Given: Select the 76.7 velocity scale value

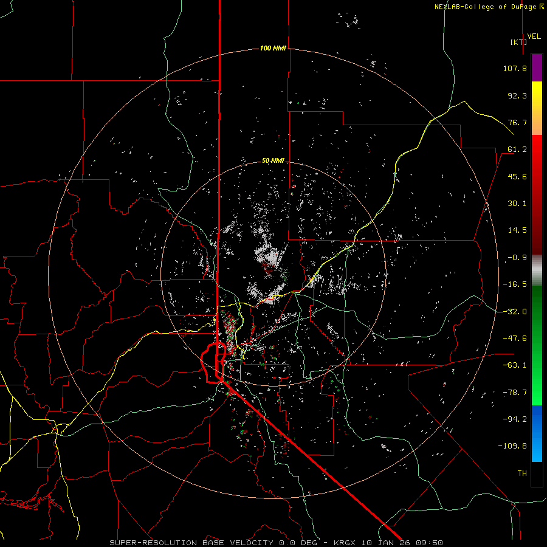Looking at the screenshot, I should [x=517, y=122].
